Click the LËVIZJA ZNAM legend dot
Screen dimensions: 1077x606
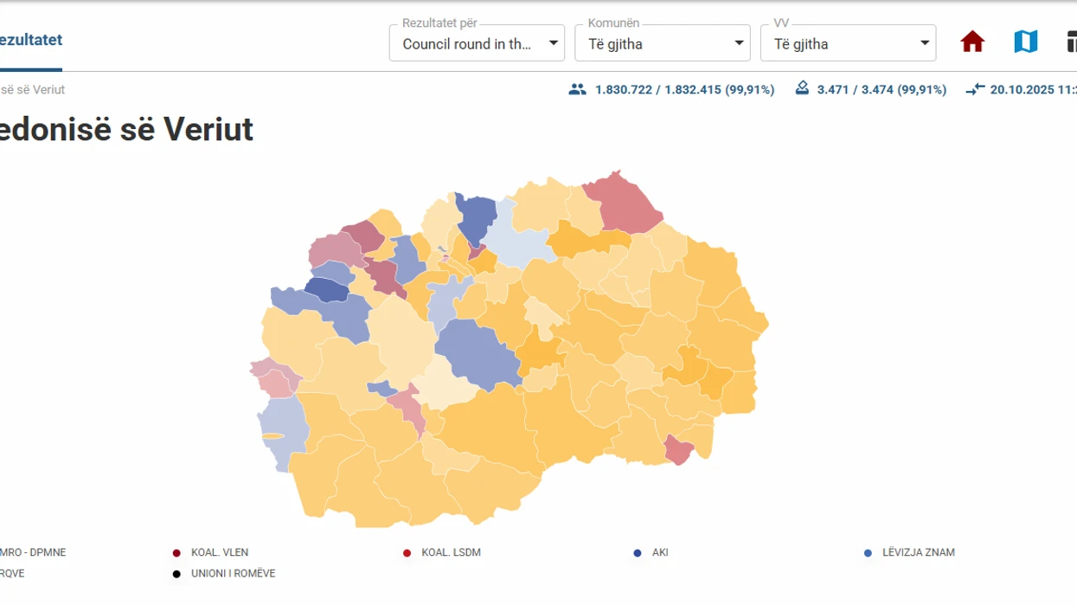coord(868,553)
